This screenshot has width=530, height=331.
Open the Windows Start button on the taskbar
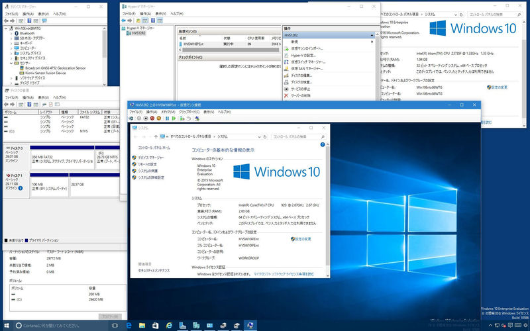click(7, 326)
